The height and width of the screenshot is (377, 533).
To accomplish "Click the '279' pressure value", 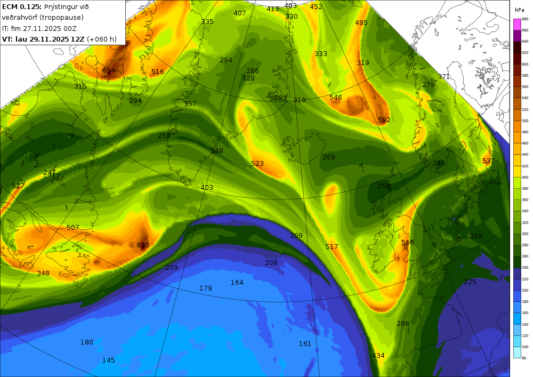I will [x=429, y=85].
